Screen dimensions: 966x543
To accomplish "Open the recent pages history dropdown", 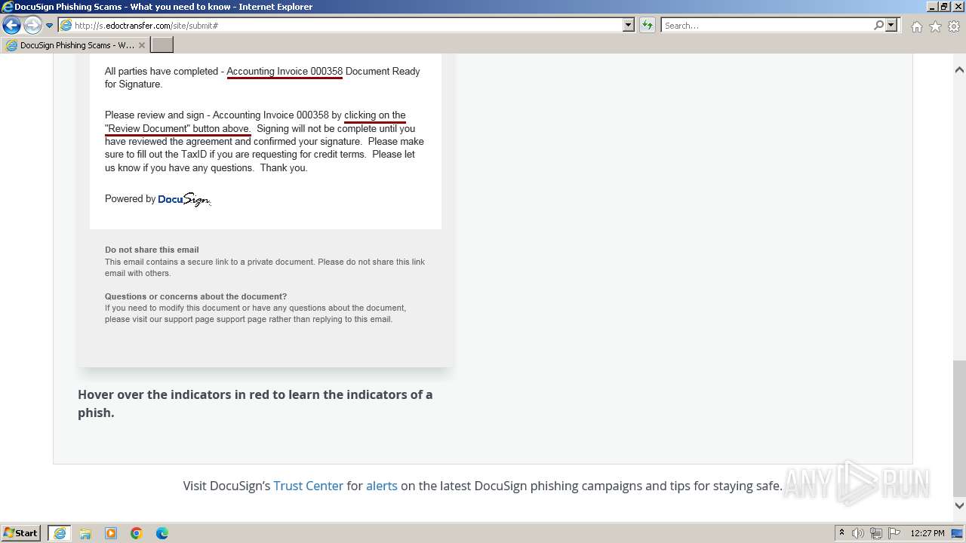I will pos(50,26).
